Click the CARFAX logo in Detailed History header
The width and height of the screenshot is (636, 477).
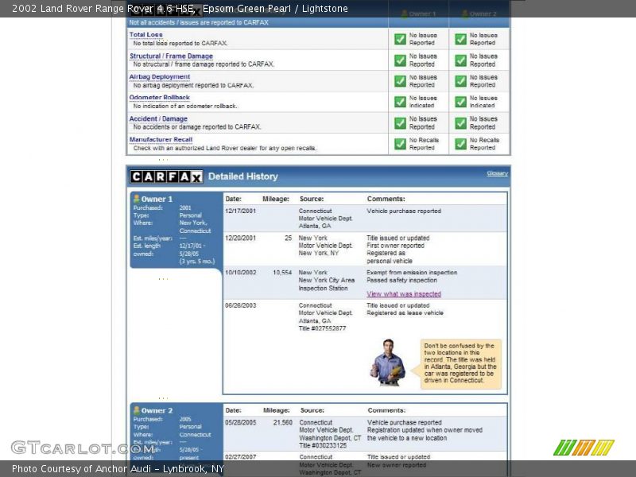(166, 176)
